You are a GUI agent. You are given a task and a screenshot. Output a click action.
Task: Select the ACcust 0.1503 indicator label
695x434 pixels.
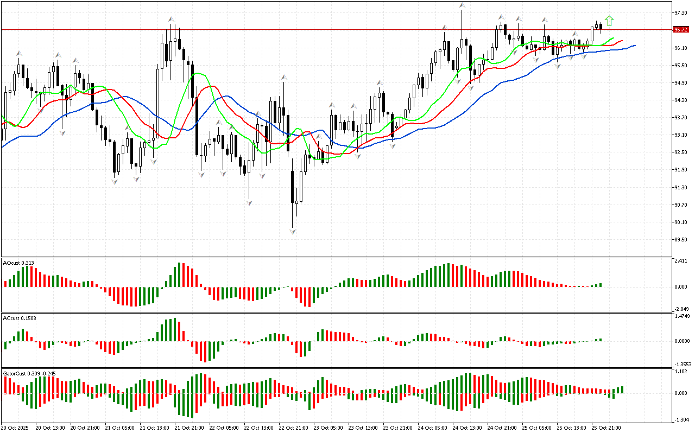tap(20, 318)
